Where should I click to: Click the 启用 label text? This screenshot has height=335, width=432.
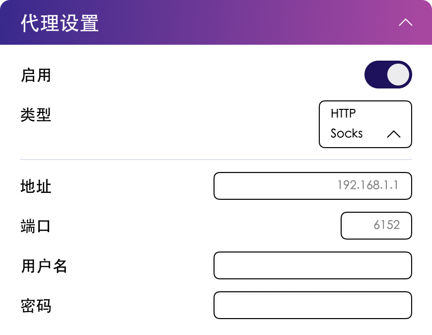point(36,76)
